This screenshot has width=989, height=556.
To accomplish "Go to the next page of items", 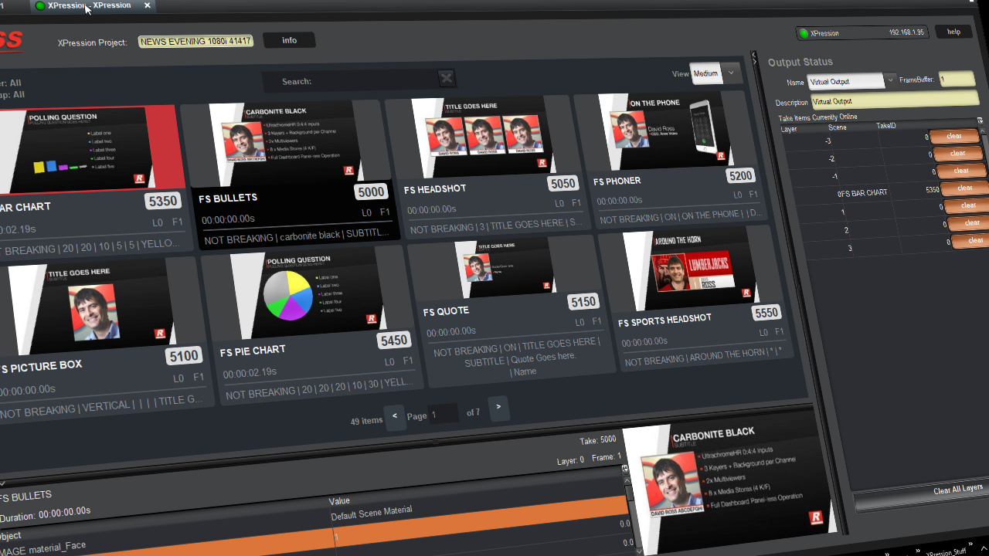I will [498, 406].
